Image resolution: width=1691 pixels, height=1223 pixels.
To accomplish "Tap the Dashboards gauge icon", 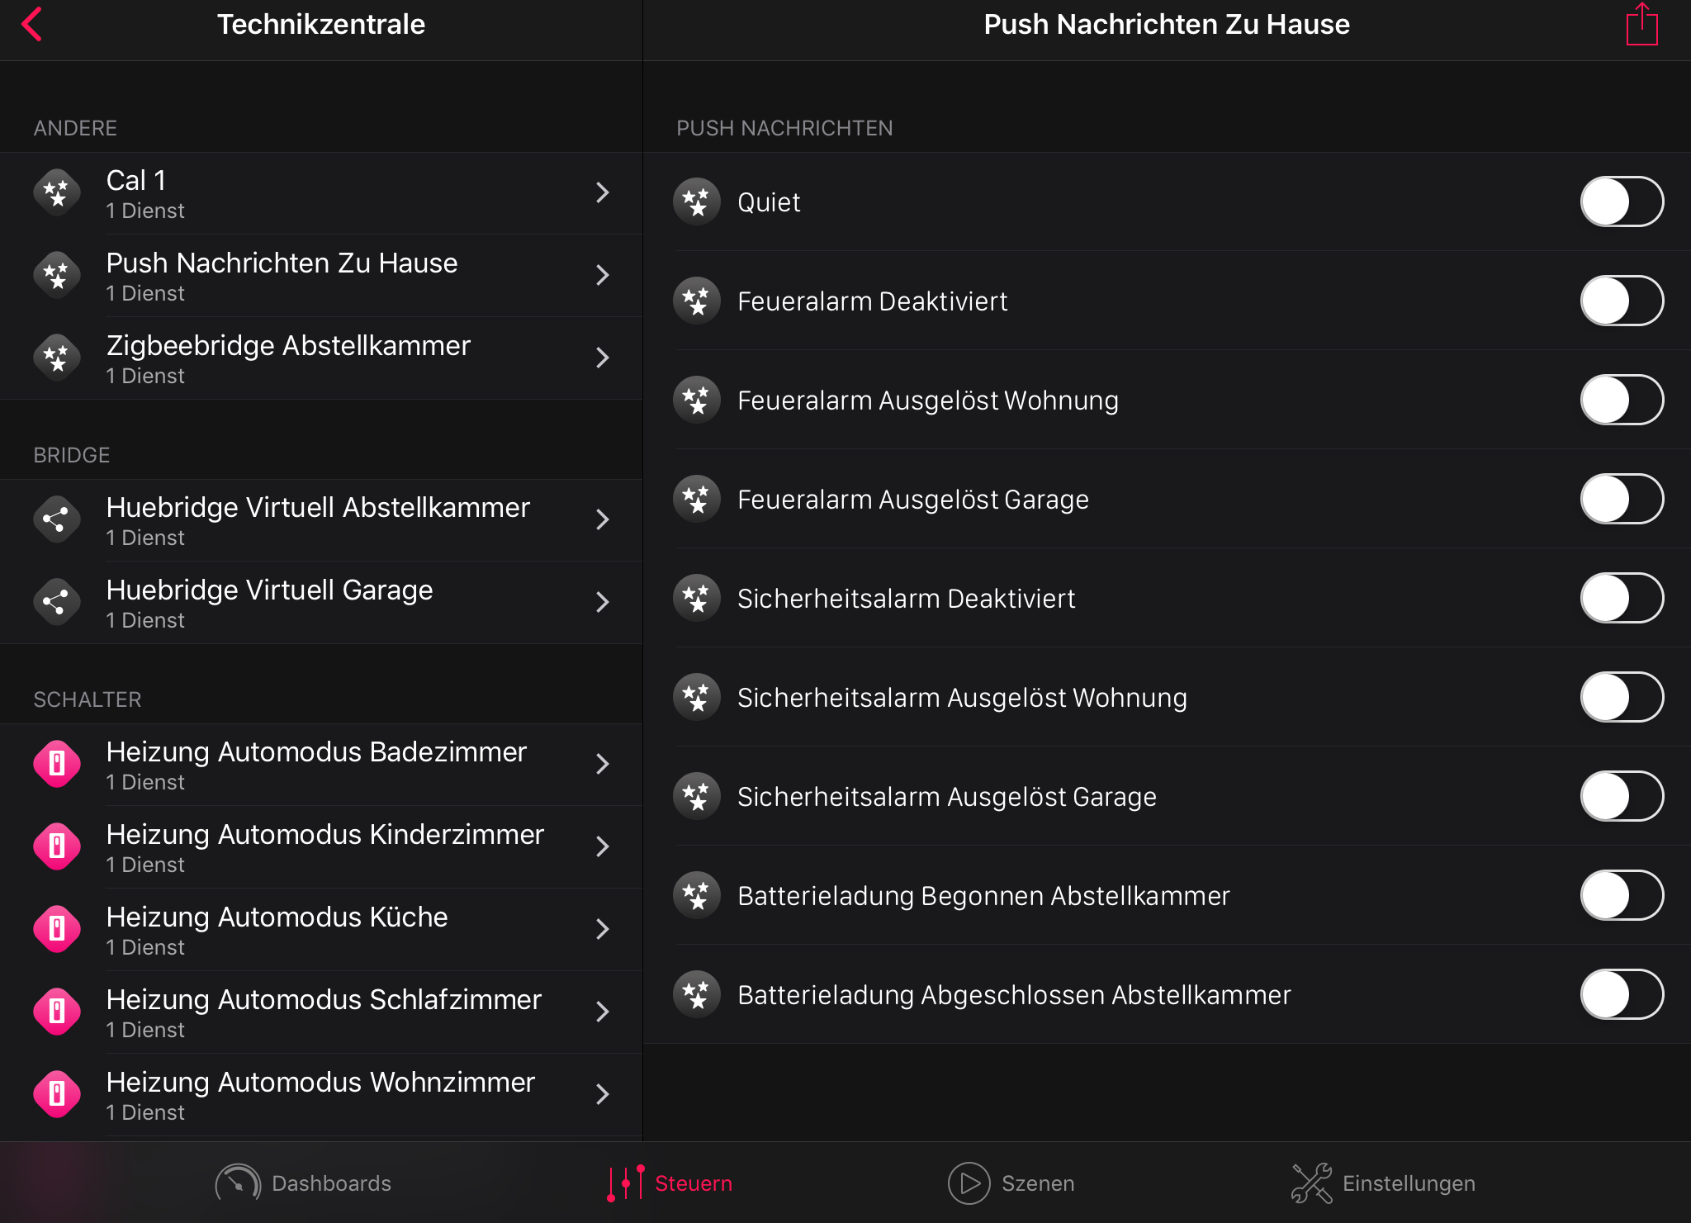I will (238, 1183).
